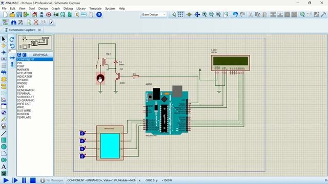Zoom out with the minus magnifier icon
Image resolution: width=328 pixels, height=184 pixels.
pyautogui.click(x=212, y=15)
